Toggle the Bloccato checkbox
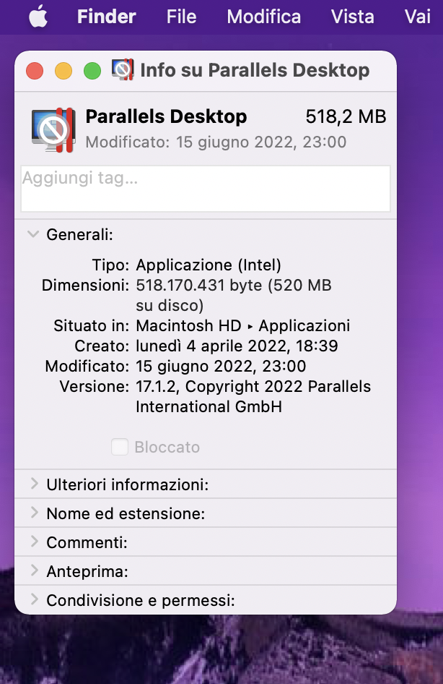Image resolution: width=443 pixels, height=684 pixels. 120,447
